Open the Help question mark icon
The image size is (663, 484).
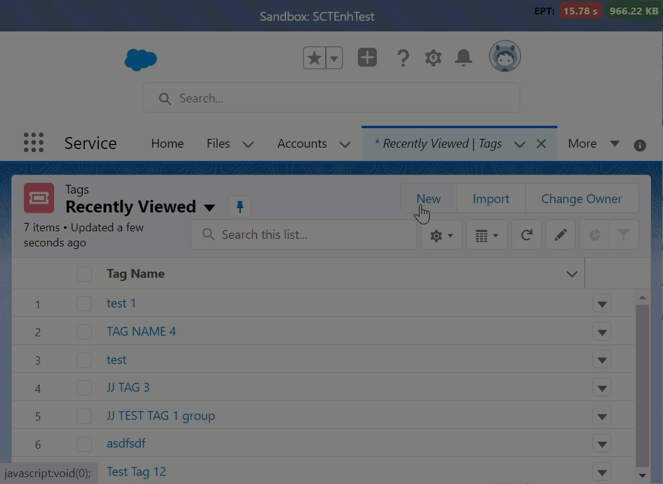click(403, 58)
